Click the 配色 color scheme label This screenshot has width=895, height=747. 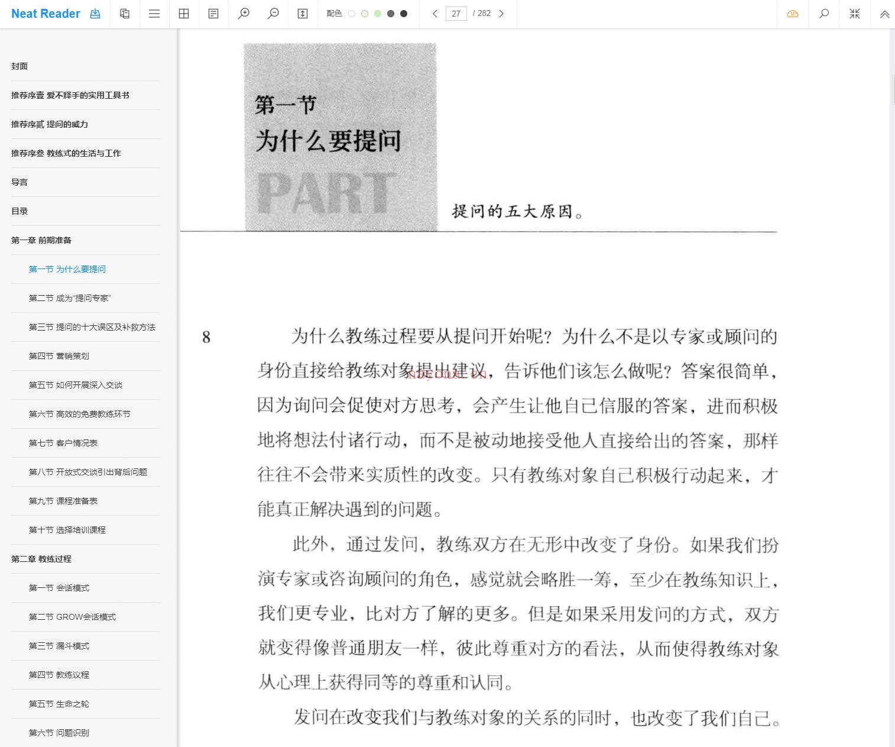334,14
